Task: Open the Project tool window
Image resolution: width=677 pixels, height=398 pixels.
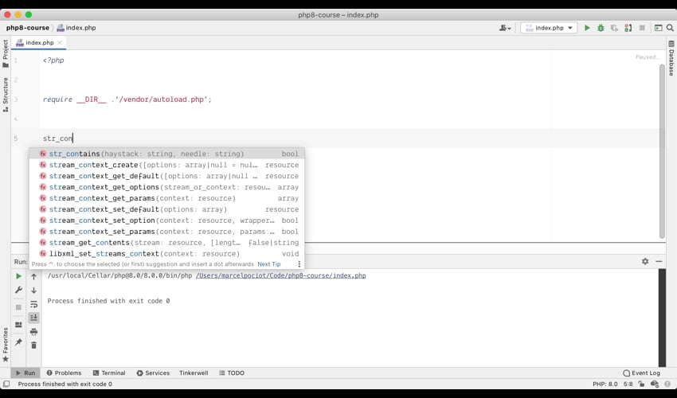Action: 6,53
